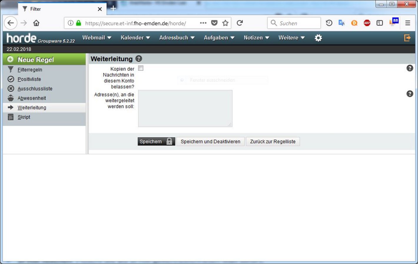
Task: Click the Suchen search box
Action: pos(294,23)
